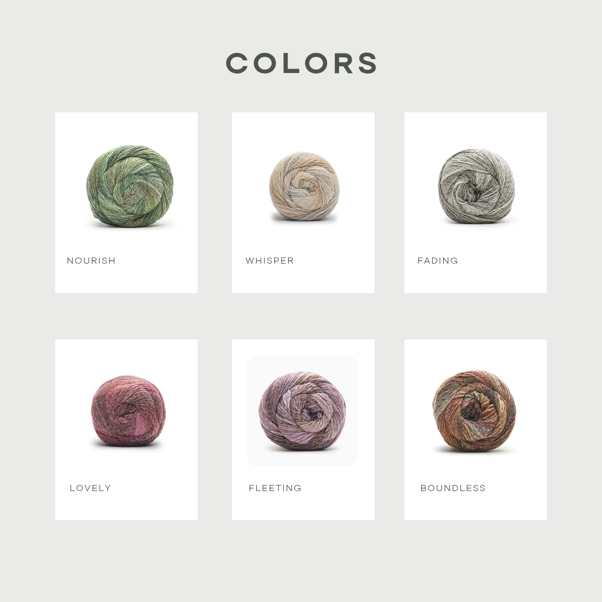
Task: Click the COLORS section heading
Action: (x=302, y=63)
